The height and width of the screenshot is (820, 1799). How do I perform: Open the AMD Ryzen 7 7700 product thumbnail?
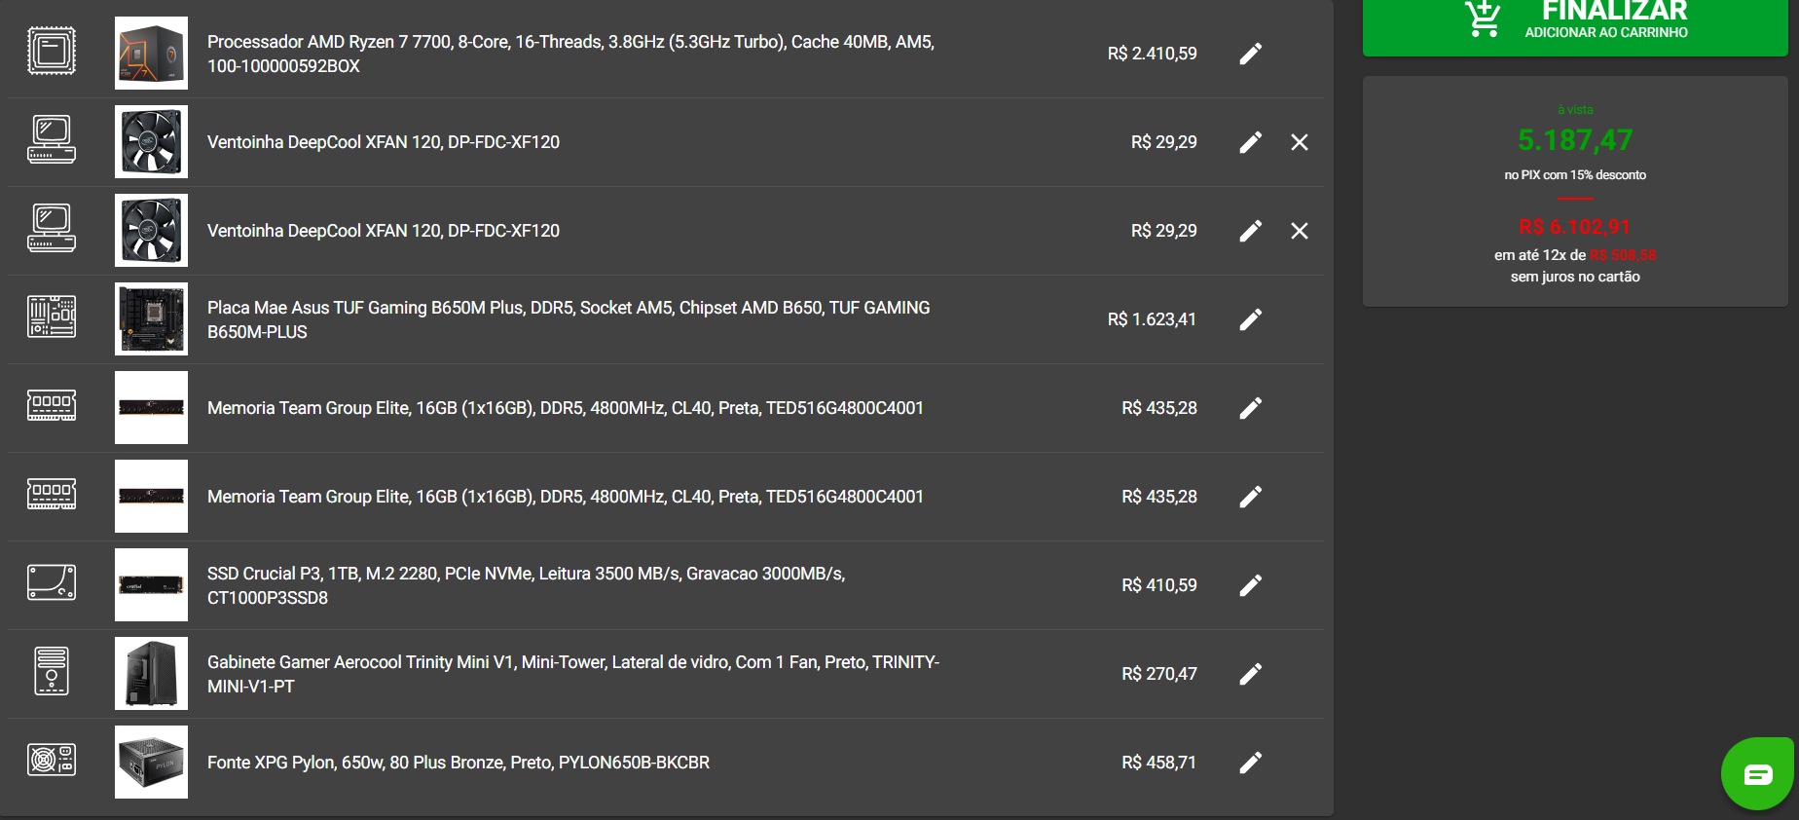(x=151, y=53)
